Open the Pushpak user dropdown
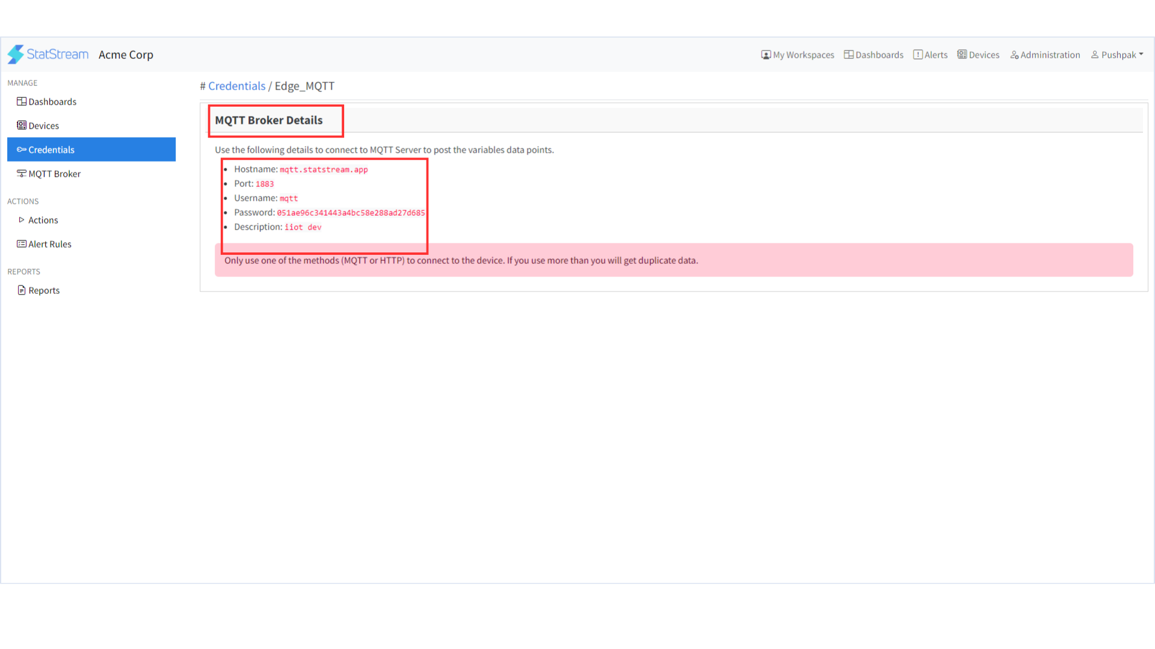The width and height of the screenshot is (1155, 649). pos(1117,54)
